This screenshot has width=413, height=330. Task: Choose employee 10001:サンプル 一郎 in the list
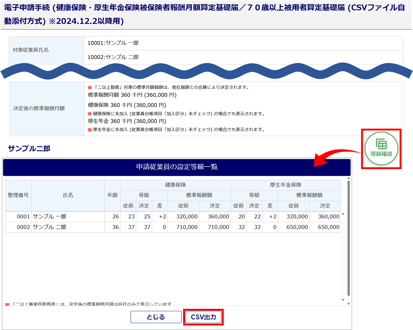113,43
